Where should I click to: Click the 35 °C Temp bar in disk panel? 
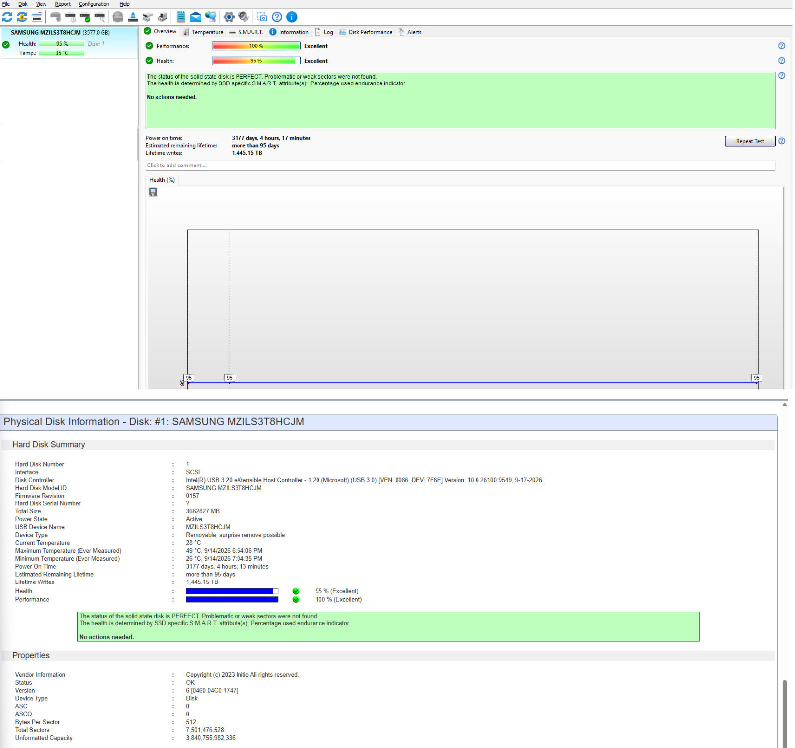62,53
